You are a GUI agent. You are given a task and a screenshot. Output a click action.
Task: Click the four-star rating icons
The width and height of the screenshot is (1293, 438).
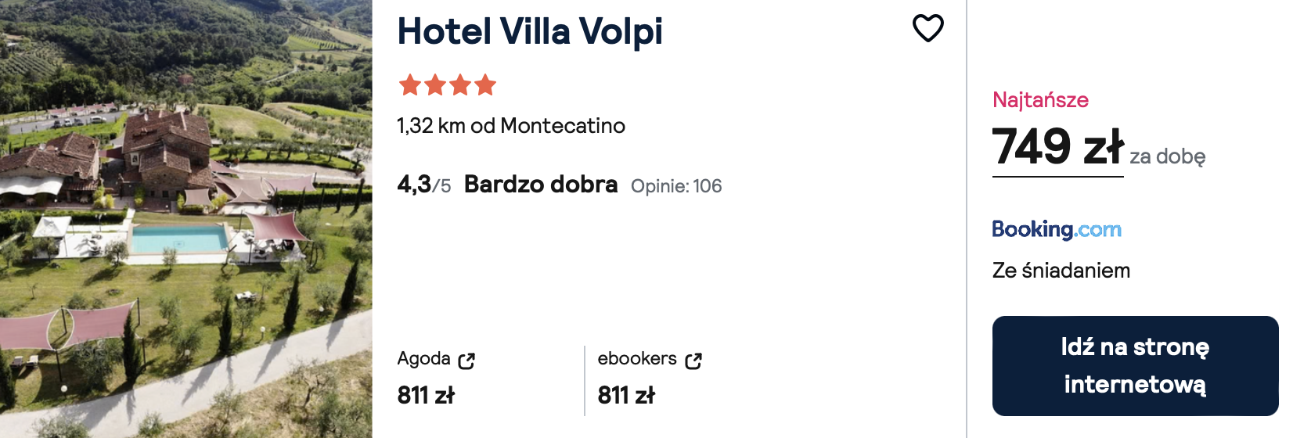tap(448, 84)
